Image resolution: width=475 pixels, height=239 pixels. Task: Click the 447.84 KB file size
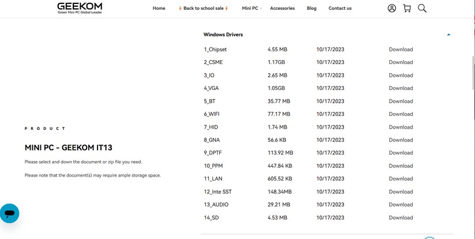tap(279, 166)
